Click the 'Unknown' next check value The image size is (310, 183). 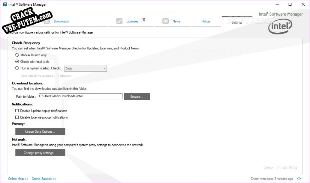click(x=65, y=76)
